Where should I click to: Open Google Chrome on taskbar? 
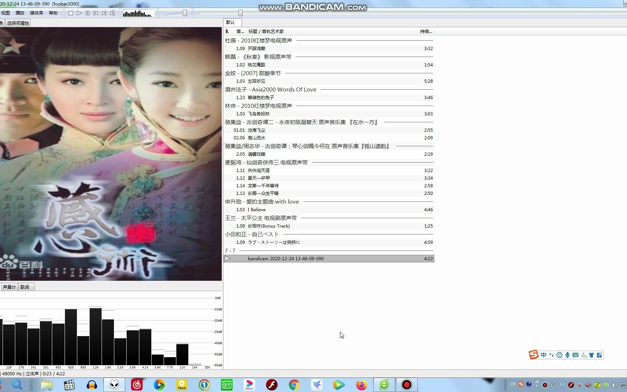[x=294, y=385]
